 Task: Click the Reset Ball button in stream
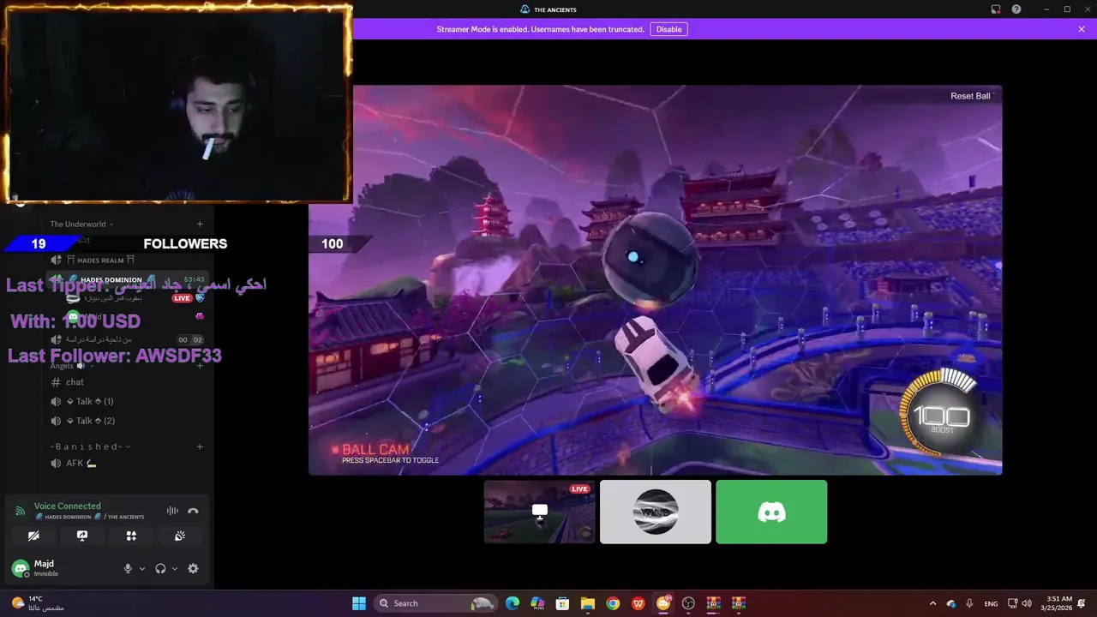(x=970, y=96)
